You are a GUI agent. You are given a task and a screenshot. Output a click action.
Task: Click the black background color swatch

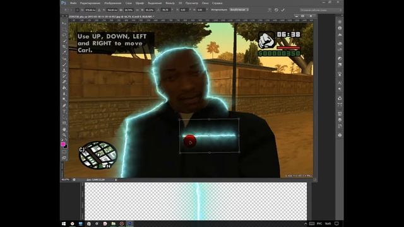[66, 147]
